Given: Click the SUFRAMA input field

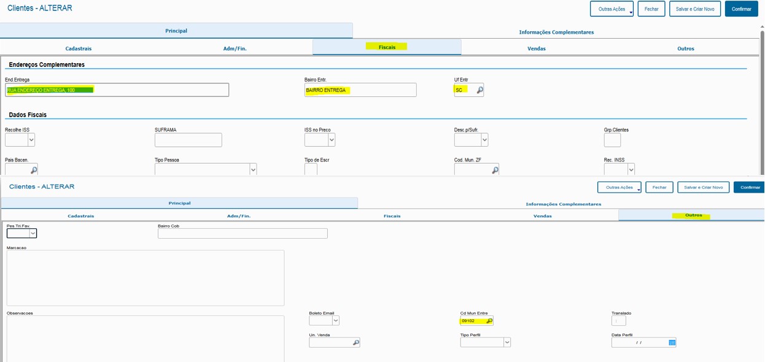Looking at the screenshot, I should 188,140.
